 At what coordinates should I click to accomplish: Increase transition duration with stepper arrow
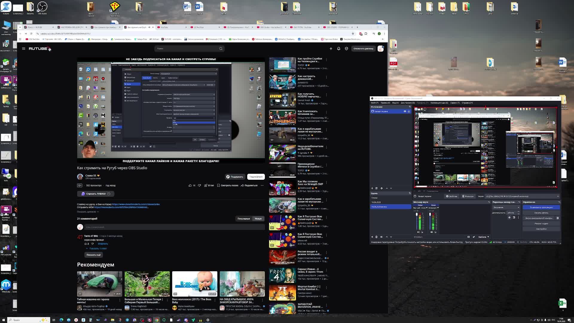518,212
